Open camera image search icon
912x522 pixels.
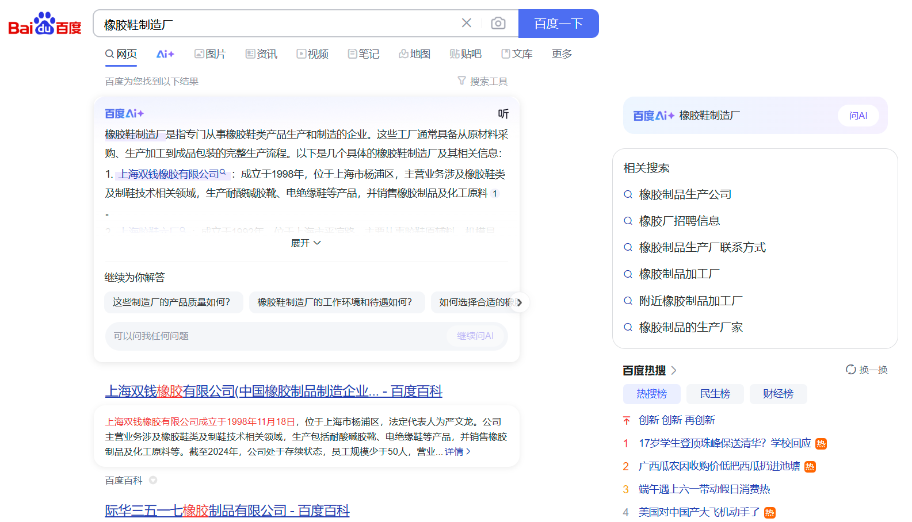click(498, 23)
